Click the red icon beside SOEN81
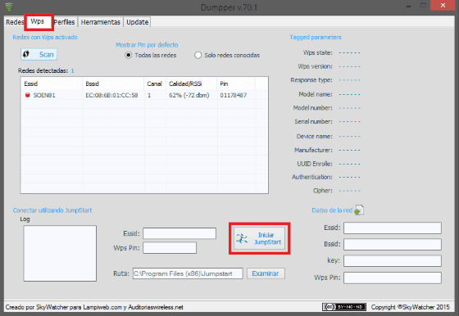This screenshot has width=459, height=316. tap(28, 95)
